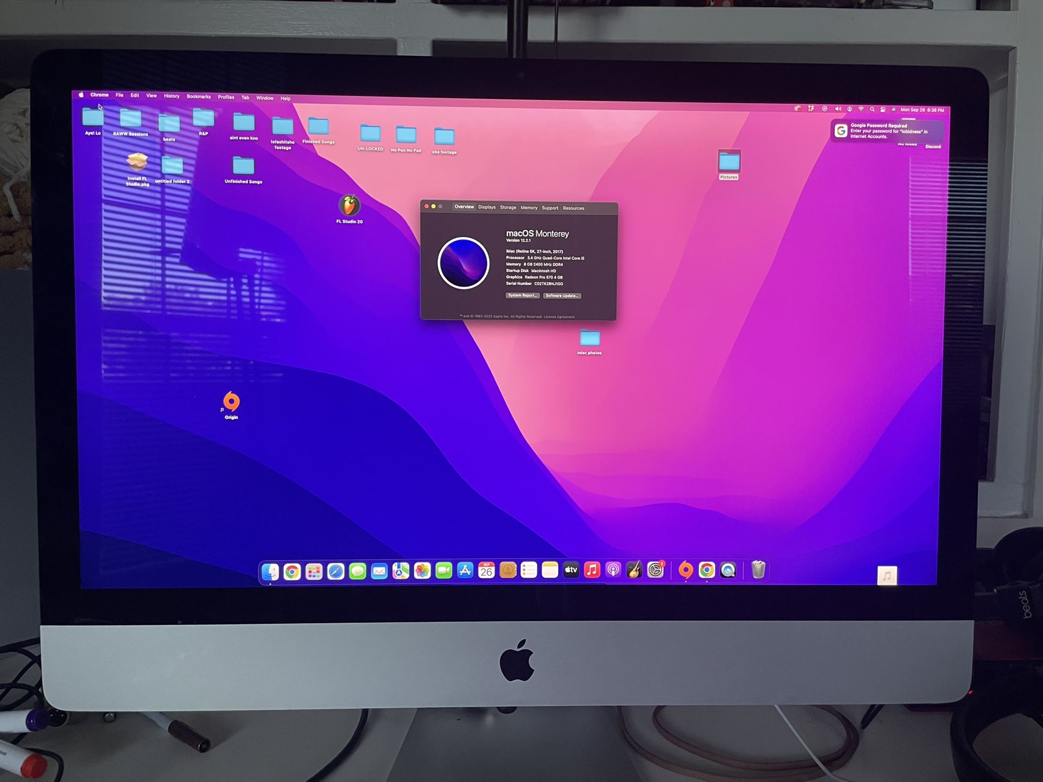Select the Overview tab
1043x782 pixels.
[464, 207]
